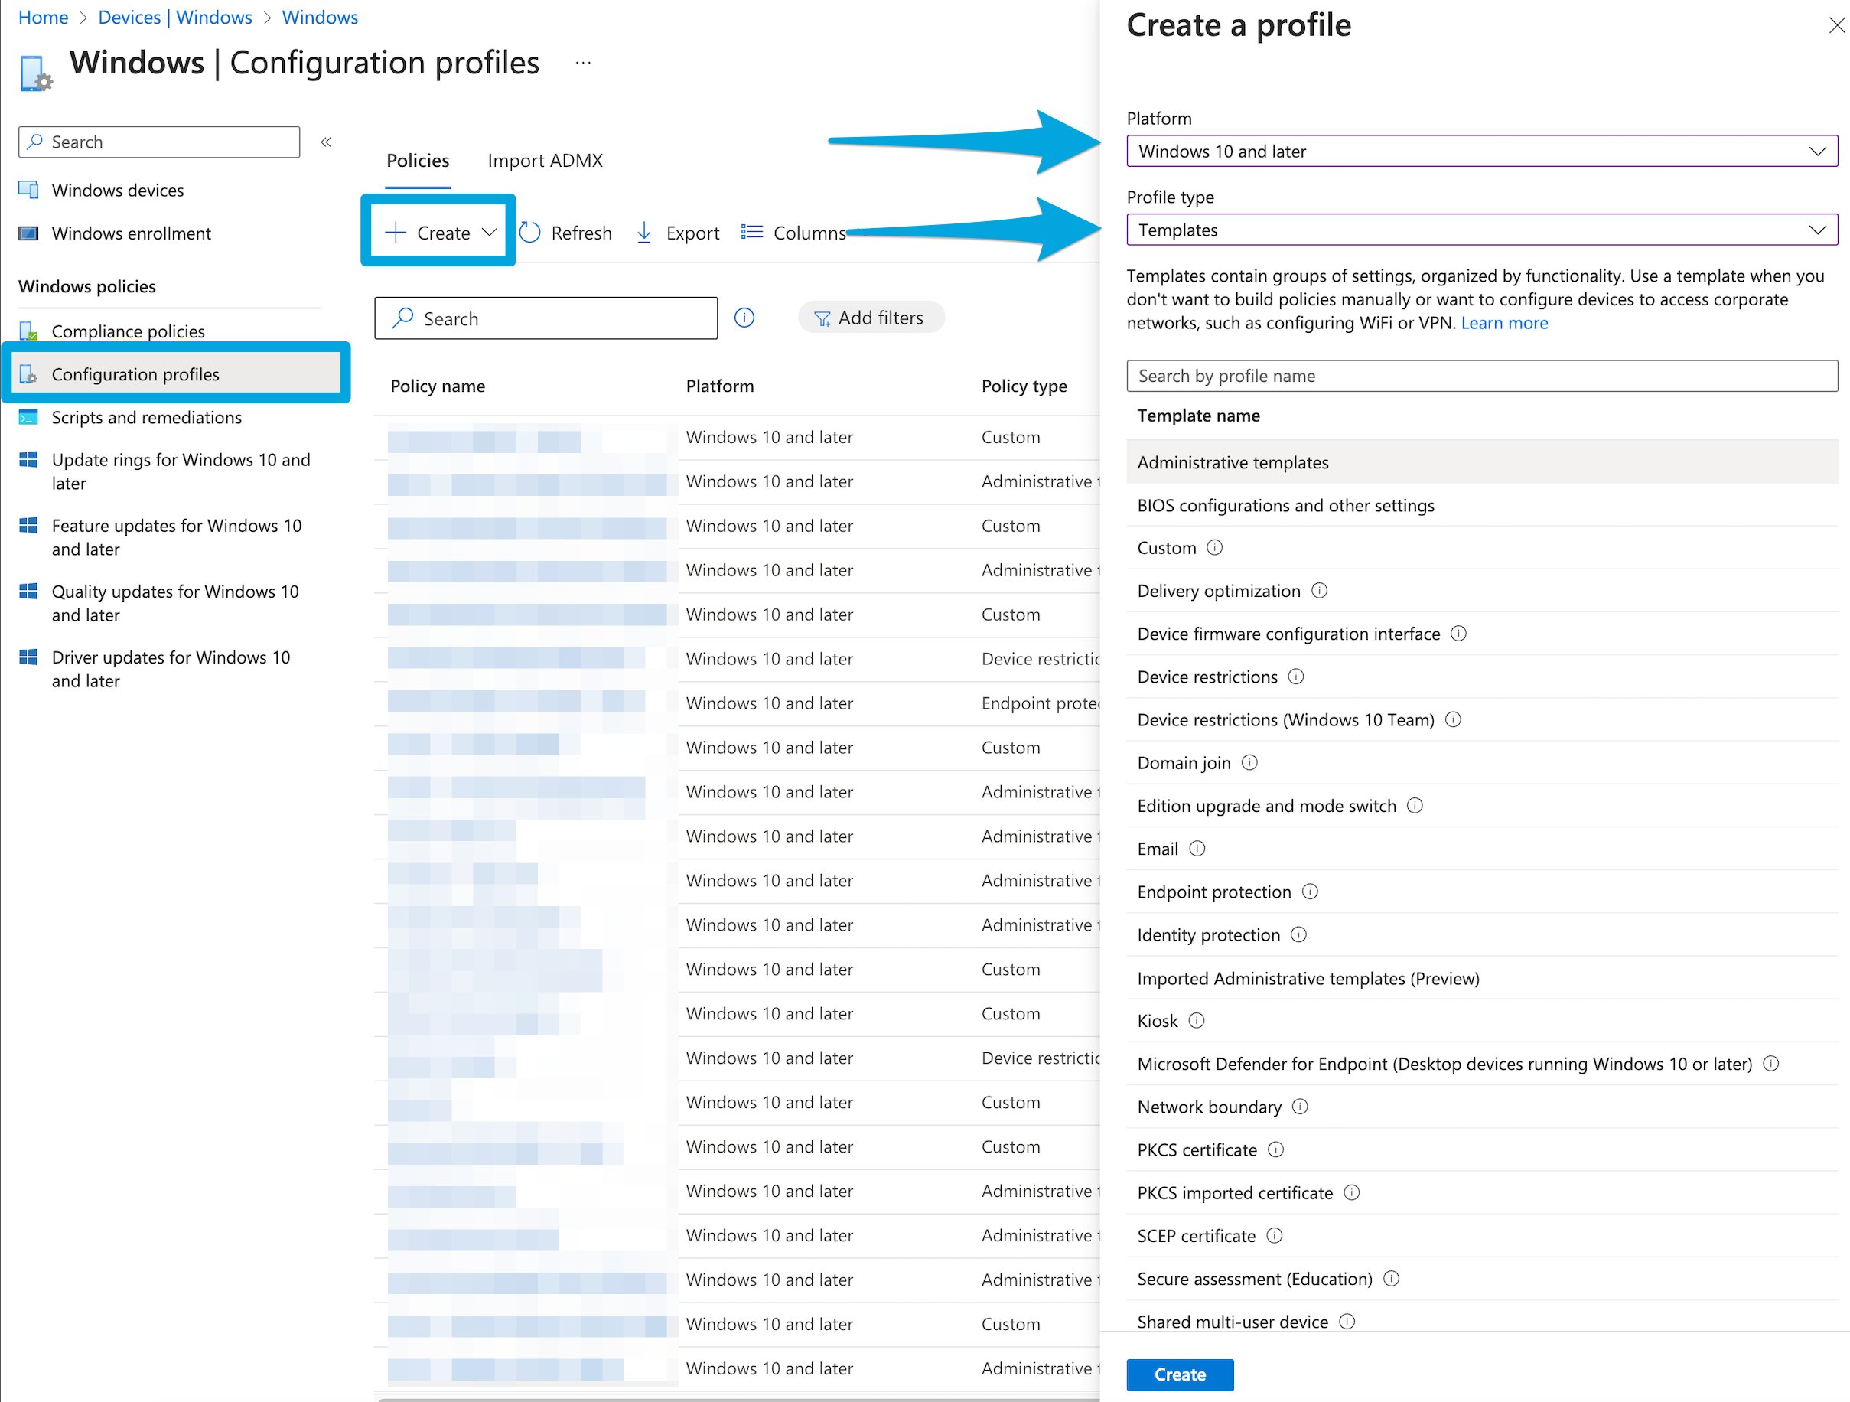This screenshot has height=1402, width=1850.
Task: Open Configuration profiles in sidebar
Action: pyautogui.click(x=176, y=374)
